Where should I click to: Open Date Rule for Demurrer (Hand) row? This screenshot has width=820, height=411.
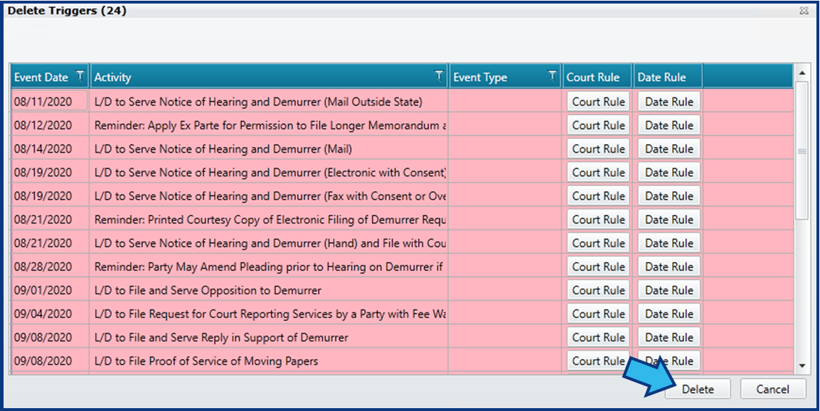click(x=669, y=243)
